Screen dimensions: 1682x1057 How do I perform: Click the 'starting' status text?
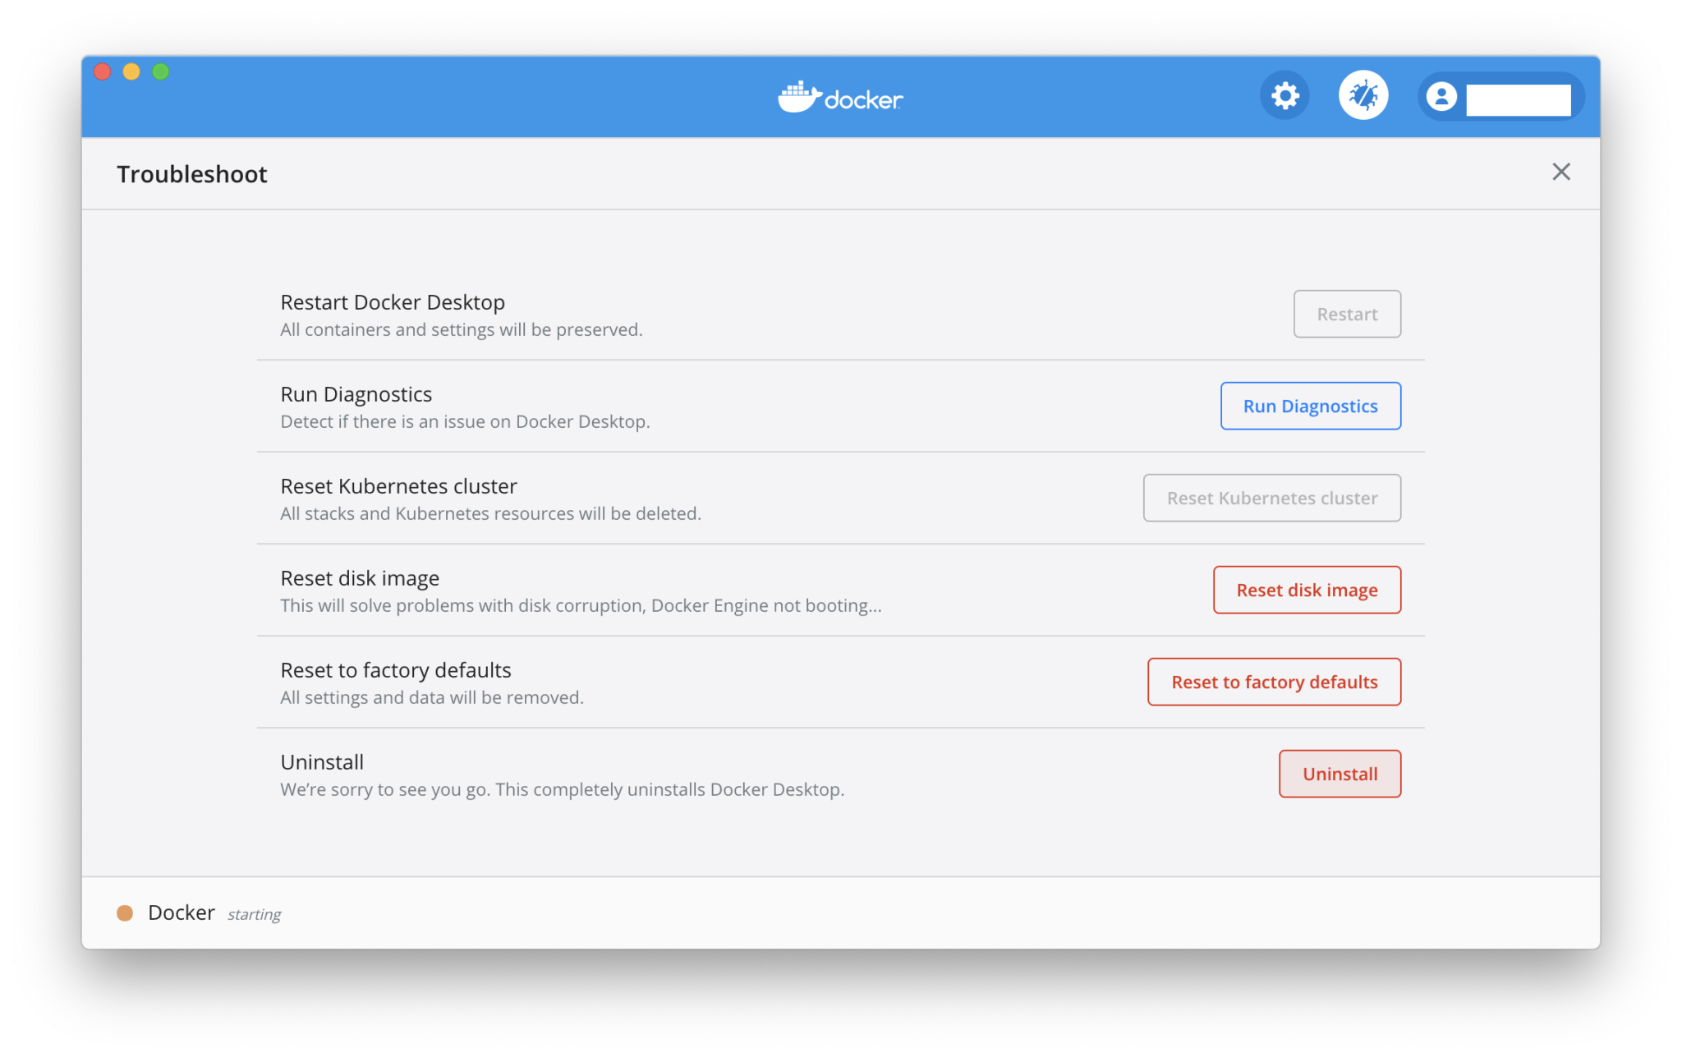[x=254, y=915]
